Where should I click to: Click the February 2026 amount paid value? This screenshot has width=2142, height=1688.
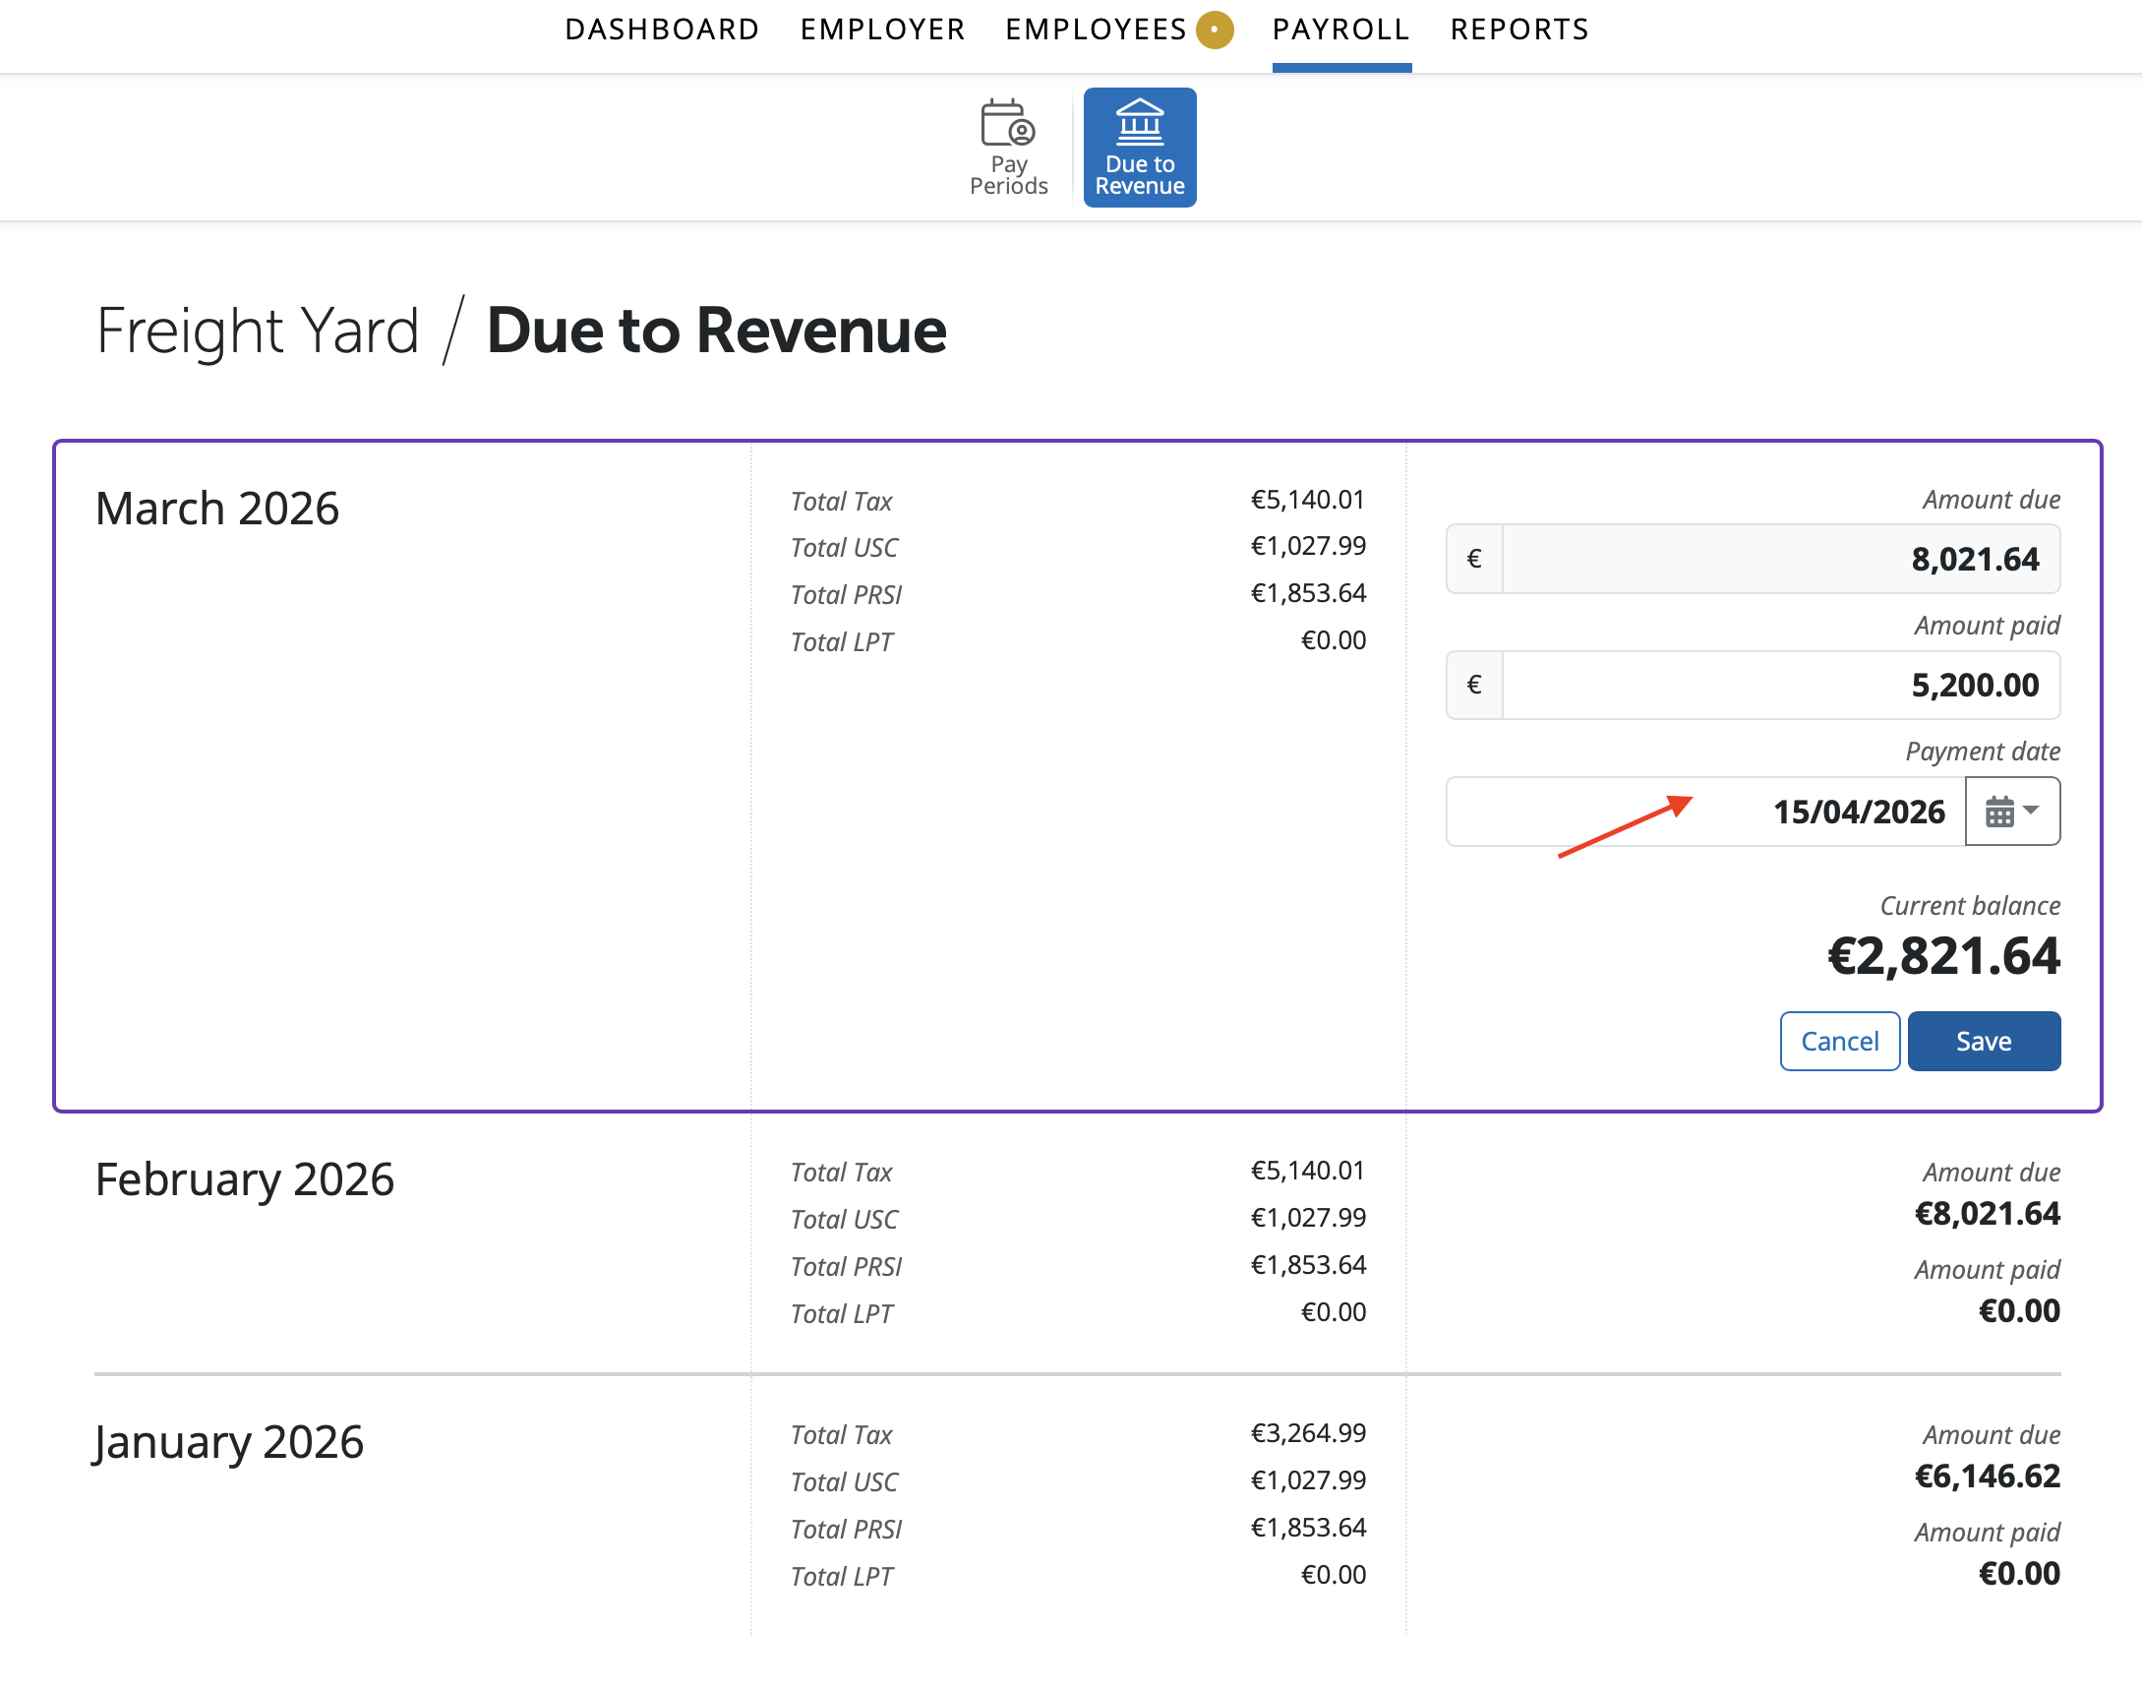click(x=2018, y=1310)
